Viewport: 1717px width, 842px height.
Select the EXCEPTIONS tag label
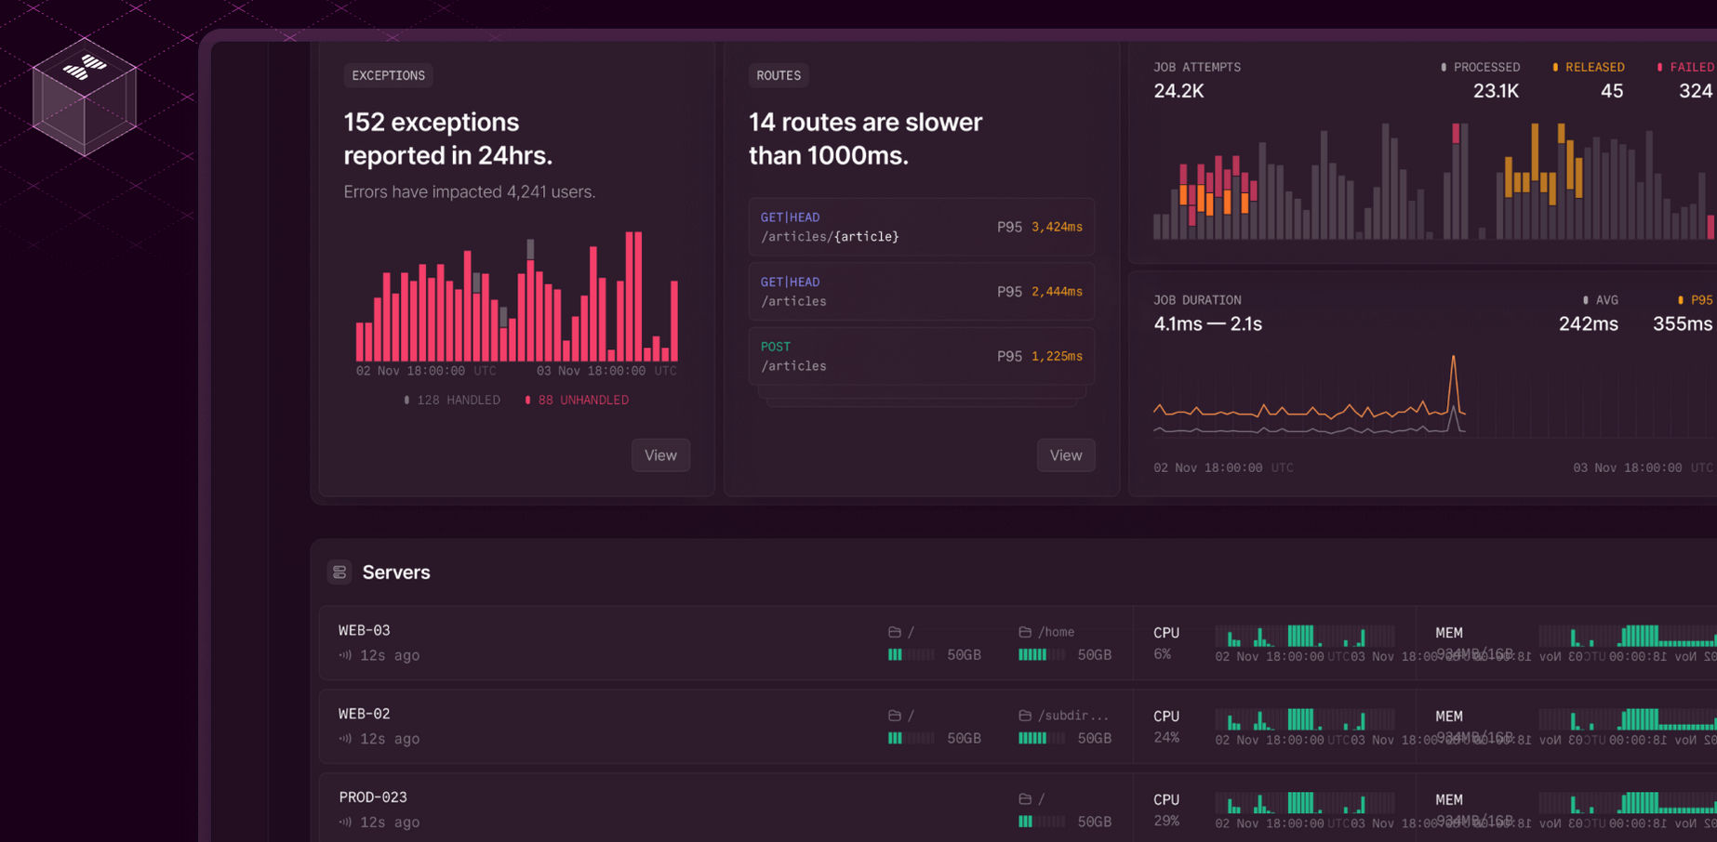[x=388, y=75]
